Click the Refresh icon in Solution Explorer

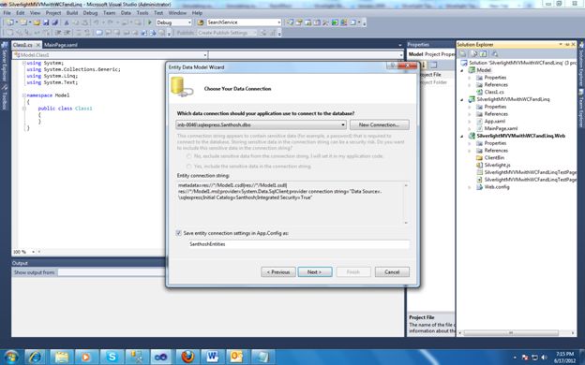(484, 54)
